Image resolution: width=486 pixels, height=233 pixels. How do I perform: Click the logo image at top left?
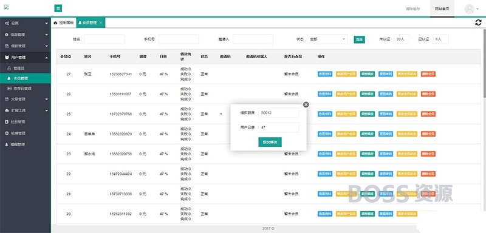pyautogui.click(x=6, y=7)
